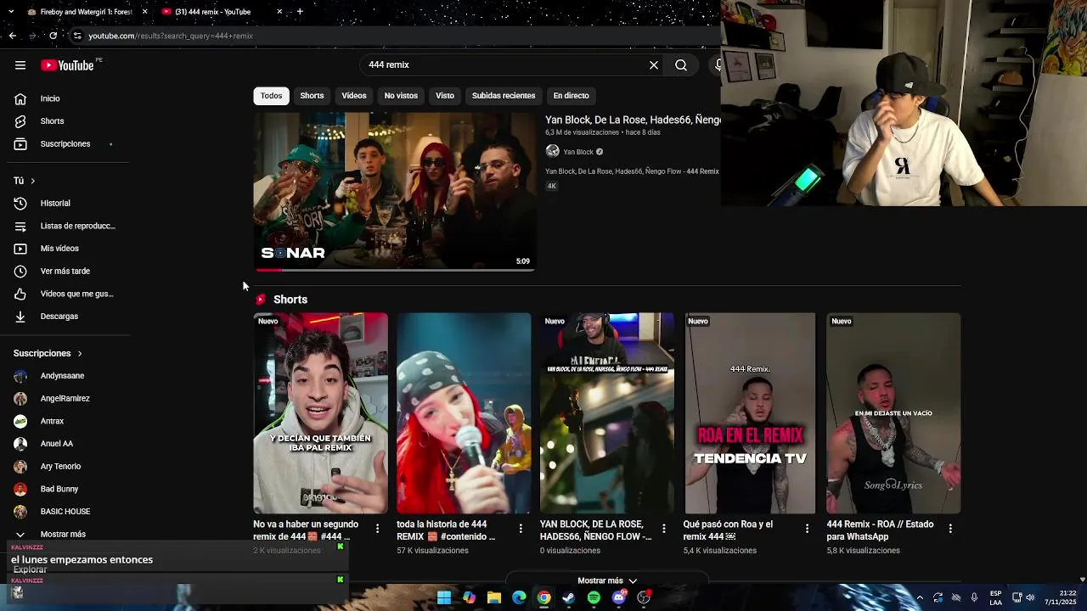The height and width of the screenshot is (611, 1087).
Task: Expand the Tú section chevron
Action: pos(33,181)
